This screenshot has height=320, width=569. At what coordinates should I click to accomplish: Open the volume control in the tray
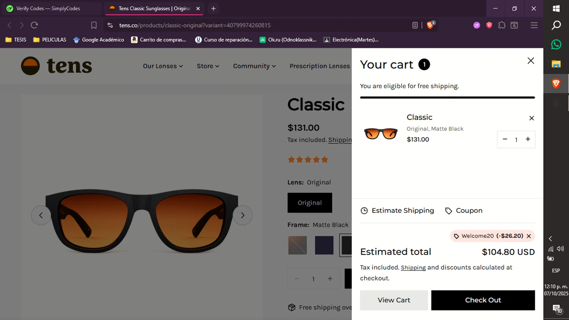coord(561,249)
